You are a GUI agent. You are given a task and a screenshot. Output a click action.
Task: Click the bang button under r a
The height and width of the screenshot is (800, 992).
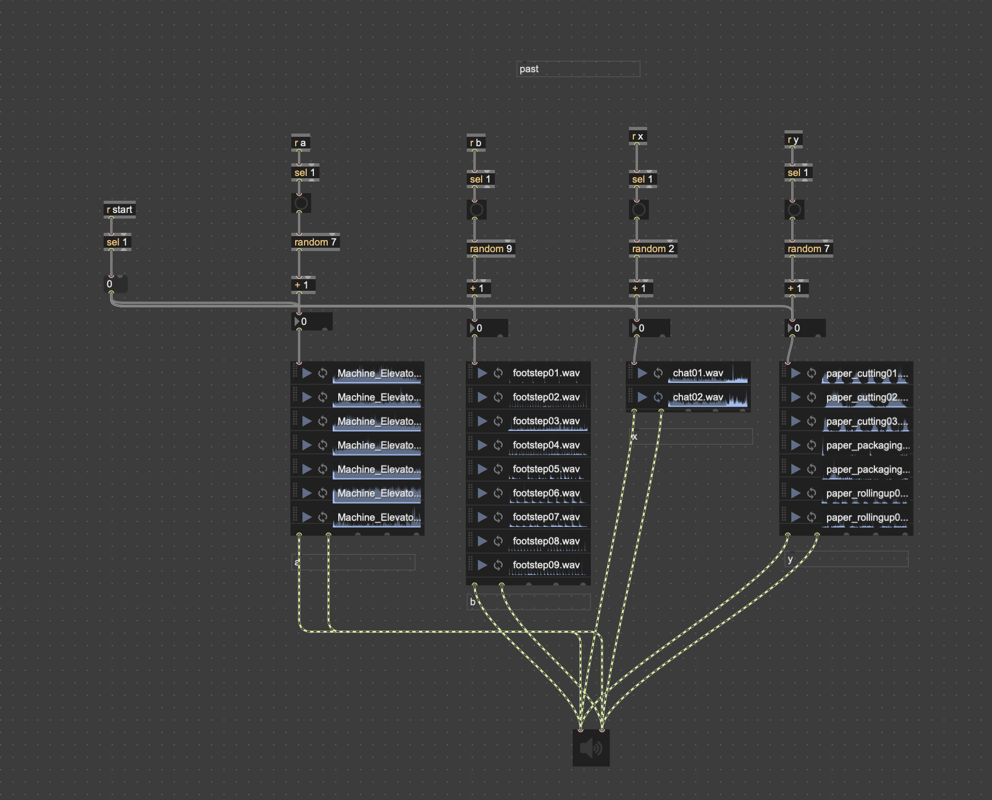pos(301,203)
